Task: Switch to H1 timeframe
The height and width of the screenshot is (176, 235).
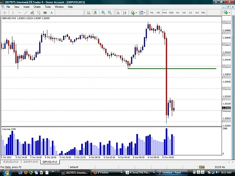Action: point(177,13)
